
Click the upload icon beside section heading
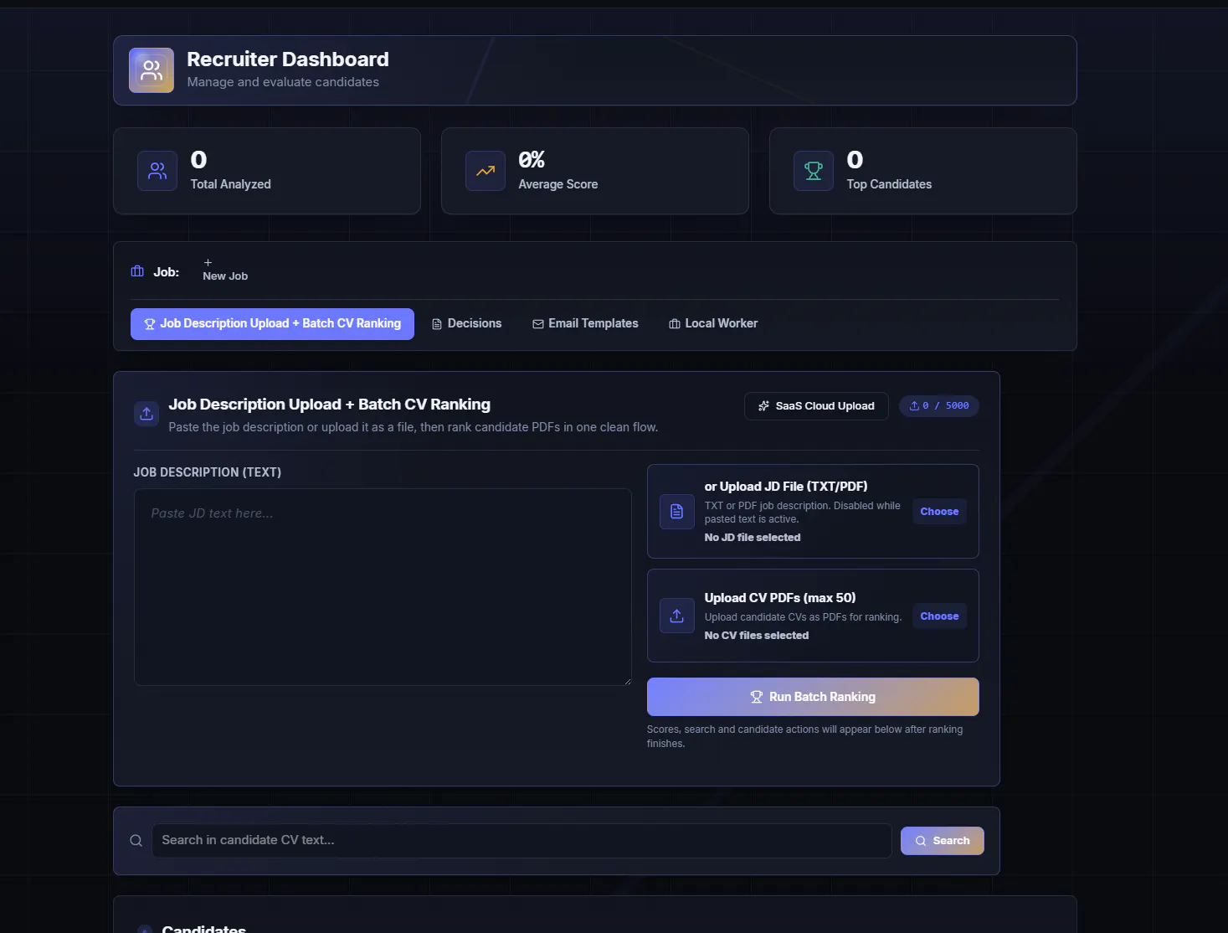click(146, 414)
